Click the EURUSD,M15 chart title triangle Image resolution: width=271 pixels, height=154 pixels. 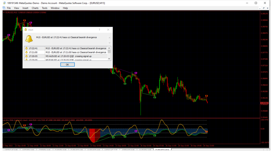pyautogui.click(x=4, y=13)
